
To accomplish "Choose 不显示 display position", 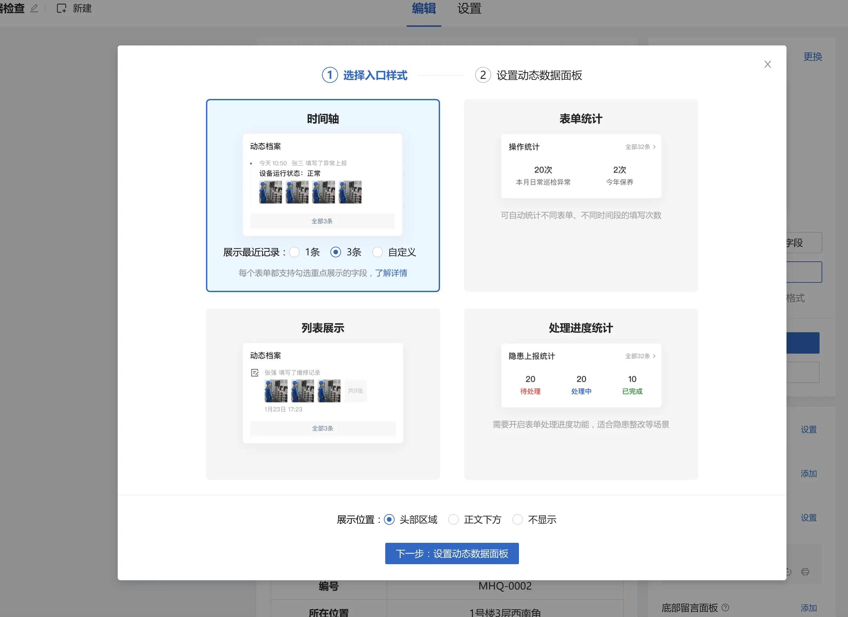I will pyautogui.click(x=518, y=519).
